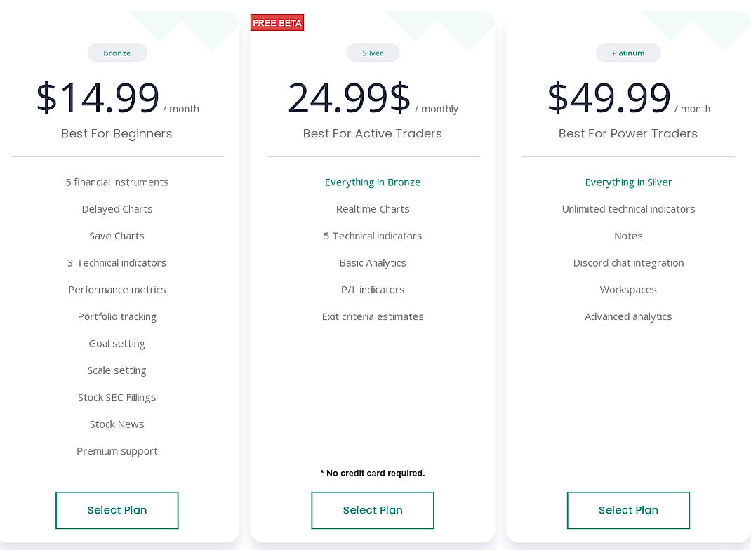Click the $49.99 price label
This screenshot has height=550, width=751.
[x=610, y=98]
